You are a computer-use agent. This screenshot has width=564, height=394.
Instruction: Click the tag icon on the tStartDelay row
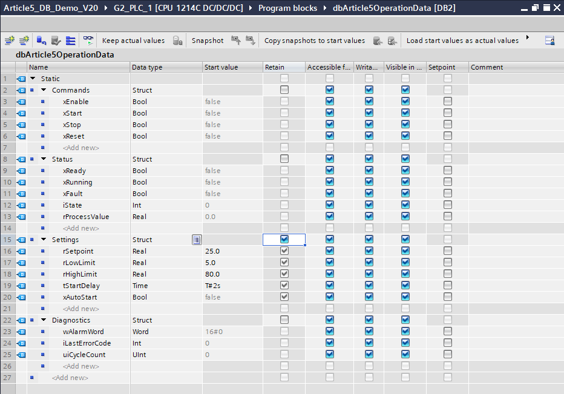tap(21, 286)
